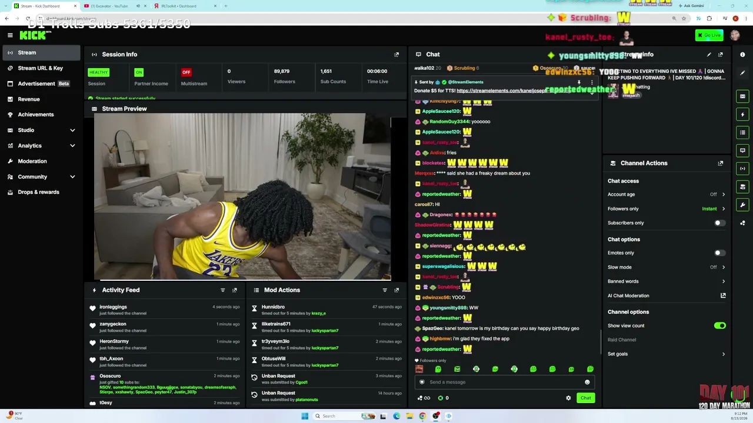This screenshot has height=423, width=753.
Task: Open Drops & rewards page
Action: click(x=40, y=192)
